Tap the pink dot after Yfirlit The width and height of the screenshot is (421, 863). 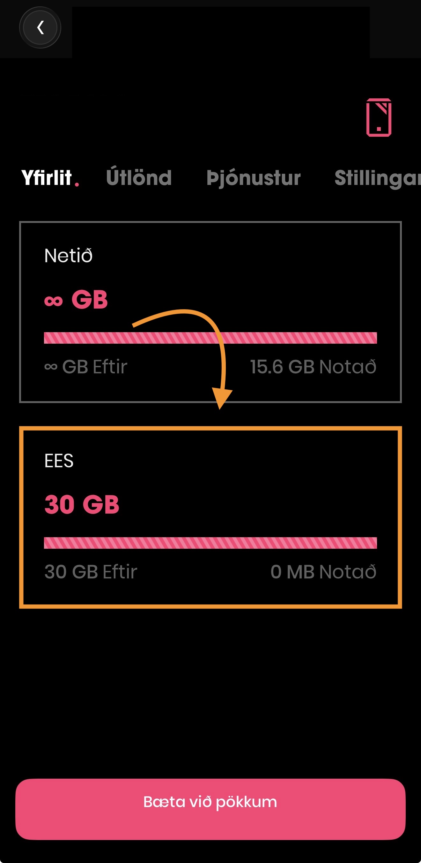tap(77, 184)
